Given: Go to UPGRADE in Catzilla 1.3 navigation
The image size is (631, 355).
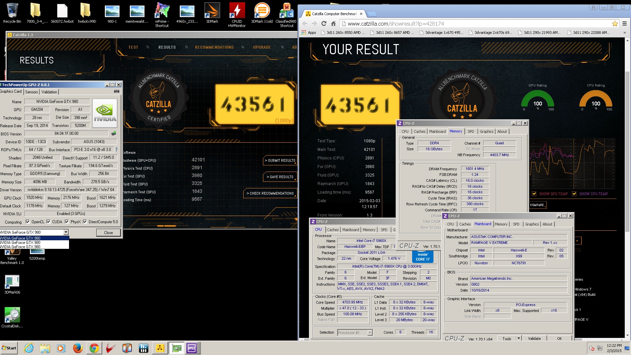Looking at the screenshot, I should (262, 47).
